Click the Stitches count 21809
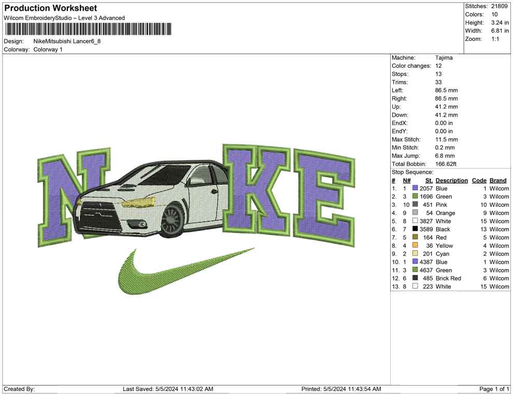 tap(500, 6)
